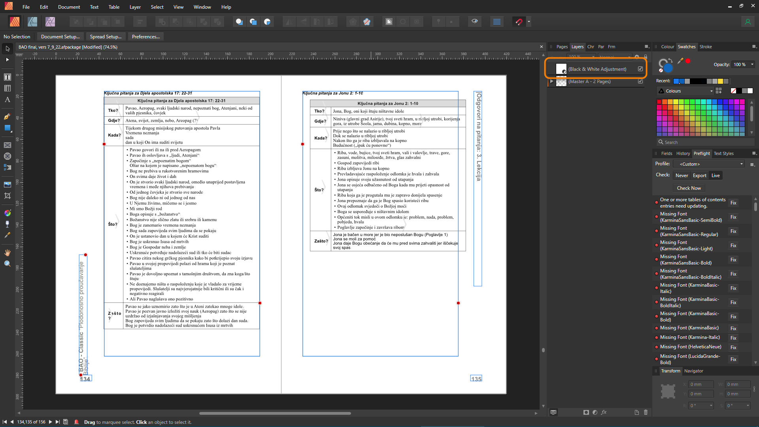The width and height of the screenshot is (759, 427).
Task: Switch to the Publisher persona
Action: pos(15,22)
